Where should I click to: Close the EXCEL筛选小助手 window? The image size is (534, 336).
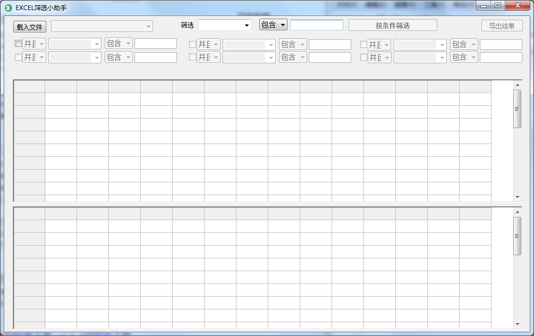(x=518, y=5)
